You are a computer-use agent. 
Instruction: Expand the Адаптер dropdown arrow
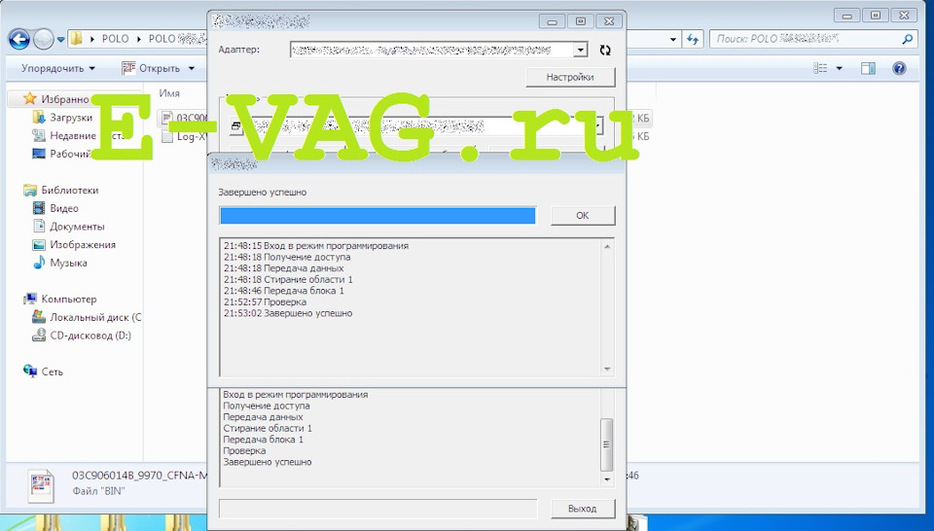point(580,50)
